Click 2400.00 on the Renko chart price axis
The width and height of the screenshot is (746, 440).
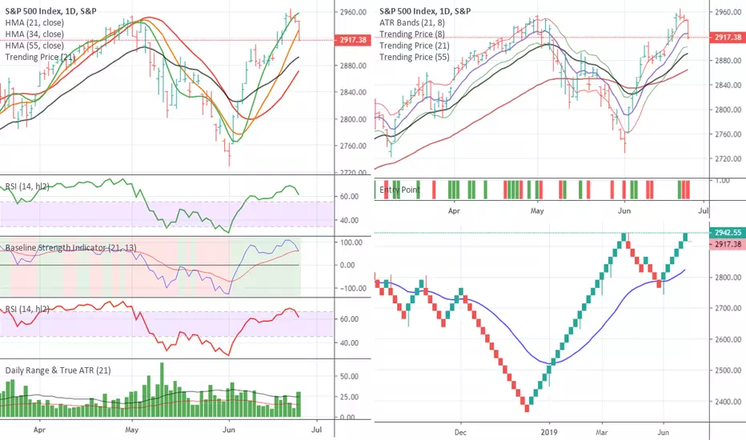728,402
